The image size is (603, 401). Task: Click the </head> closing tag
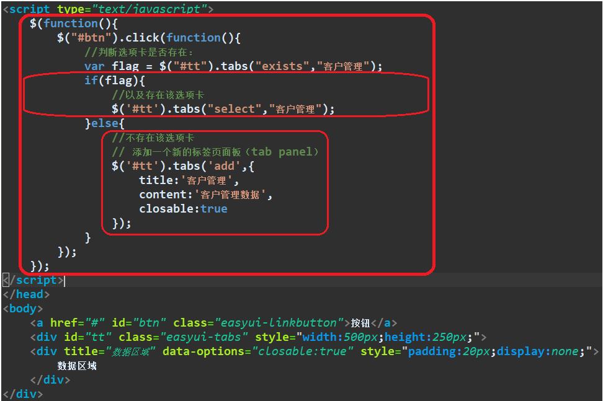coord(27,294)
